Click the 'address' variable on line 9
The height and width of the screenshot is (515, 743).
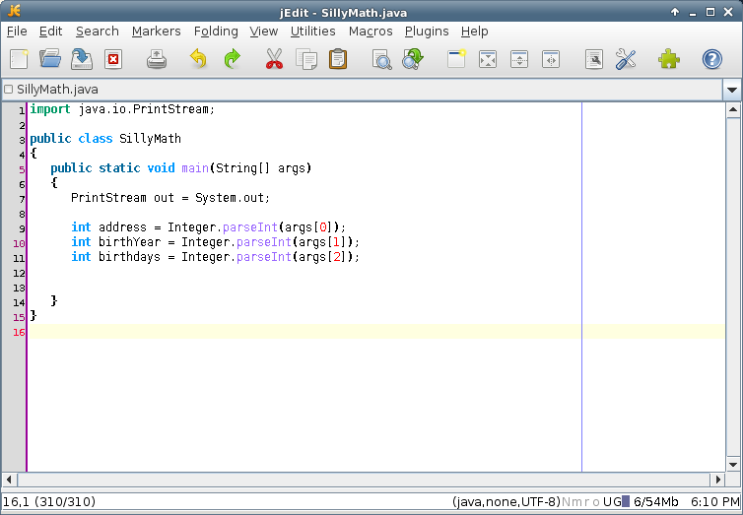(122, 227)
